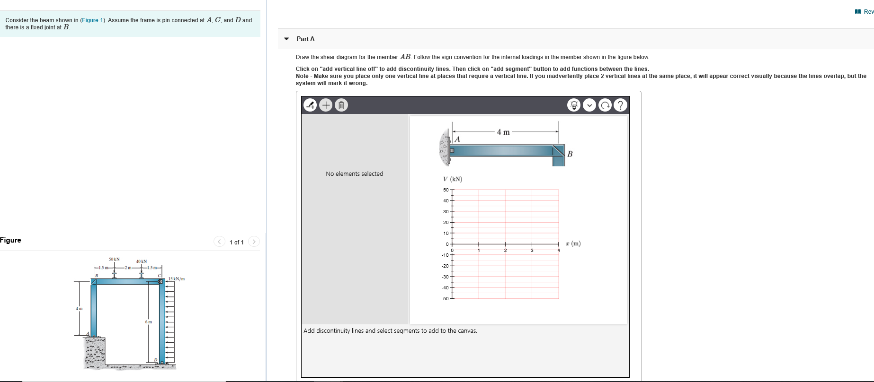The width and height of the screenshot is (874, 382).
Task: Click the 50 tick on V axis
Action: [x=446, y=190]
